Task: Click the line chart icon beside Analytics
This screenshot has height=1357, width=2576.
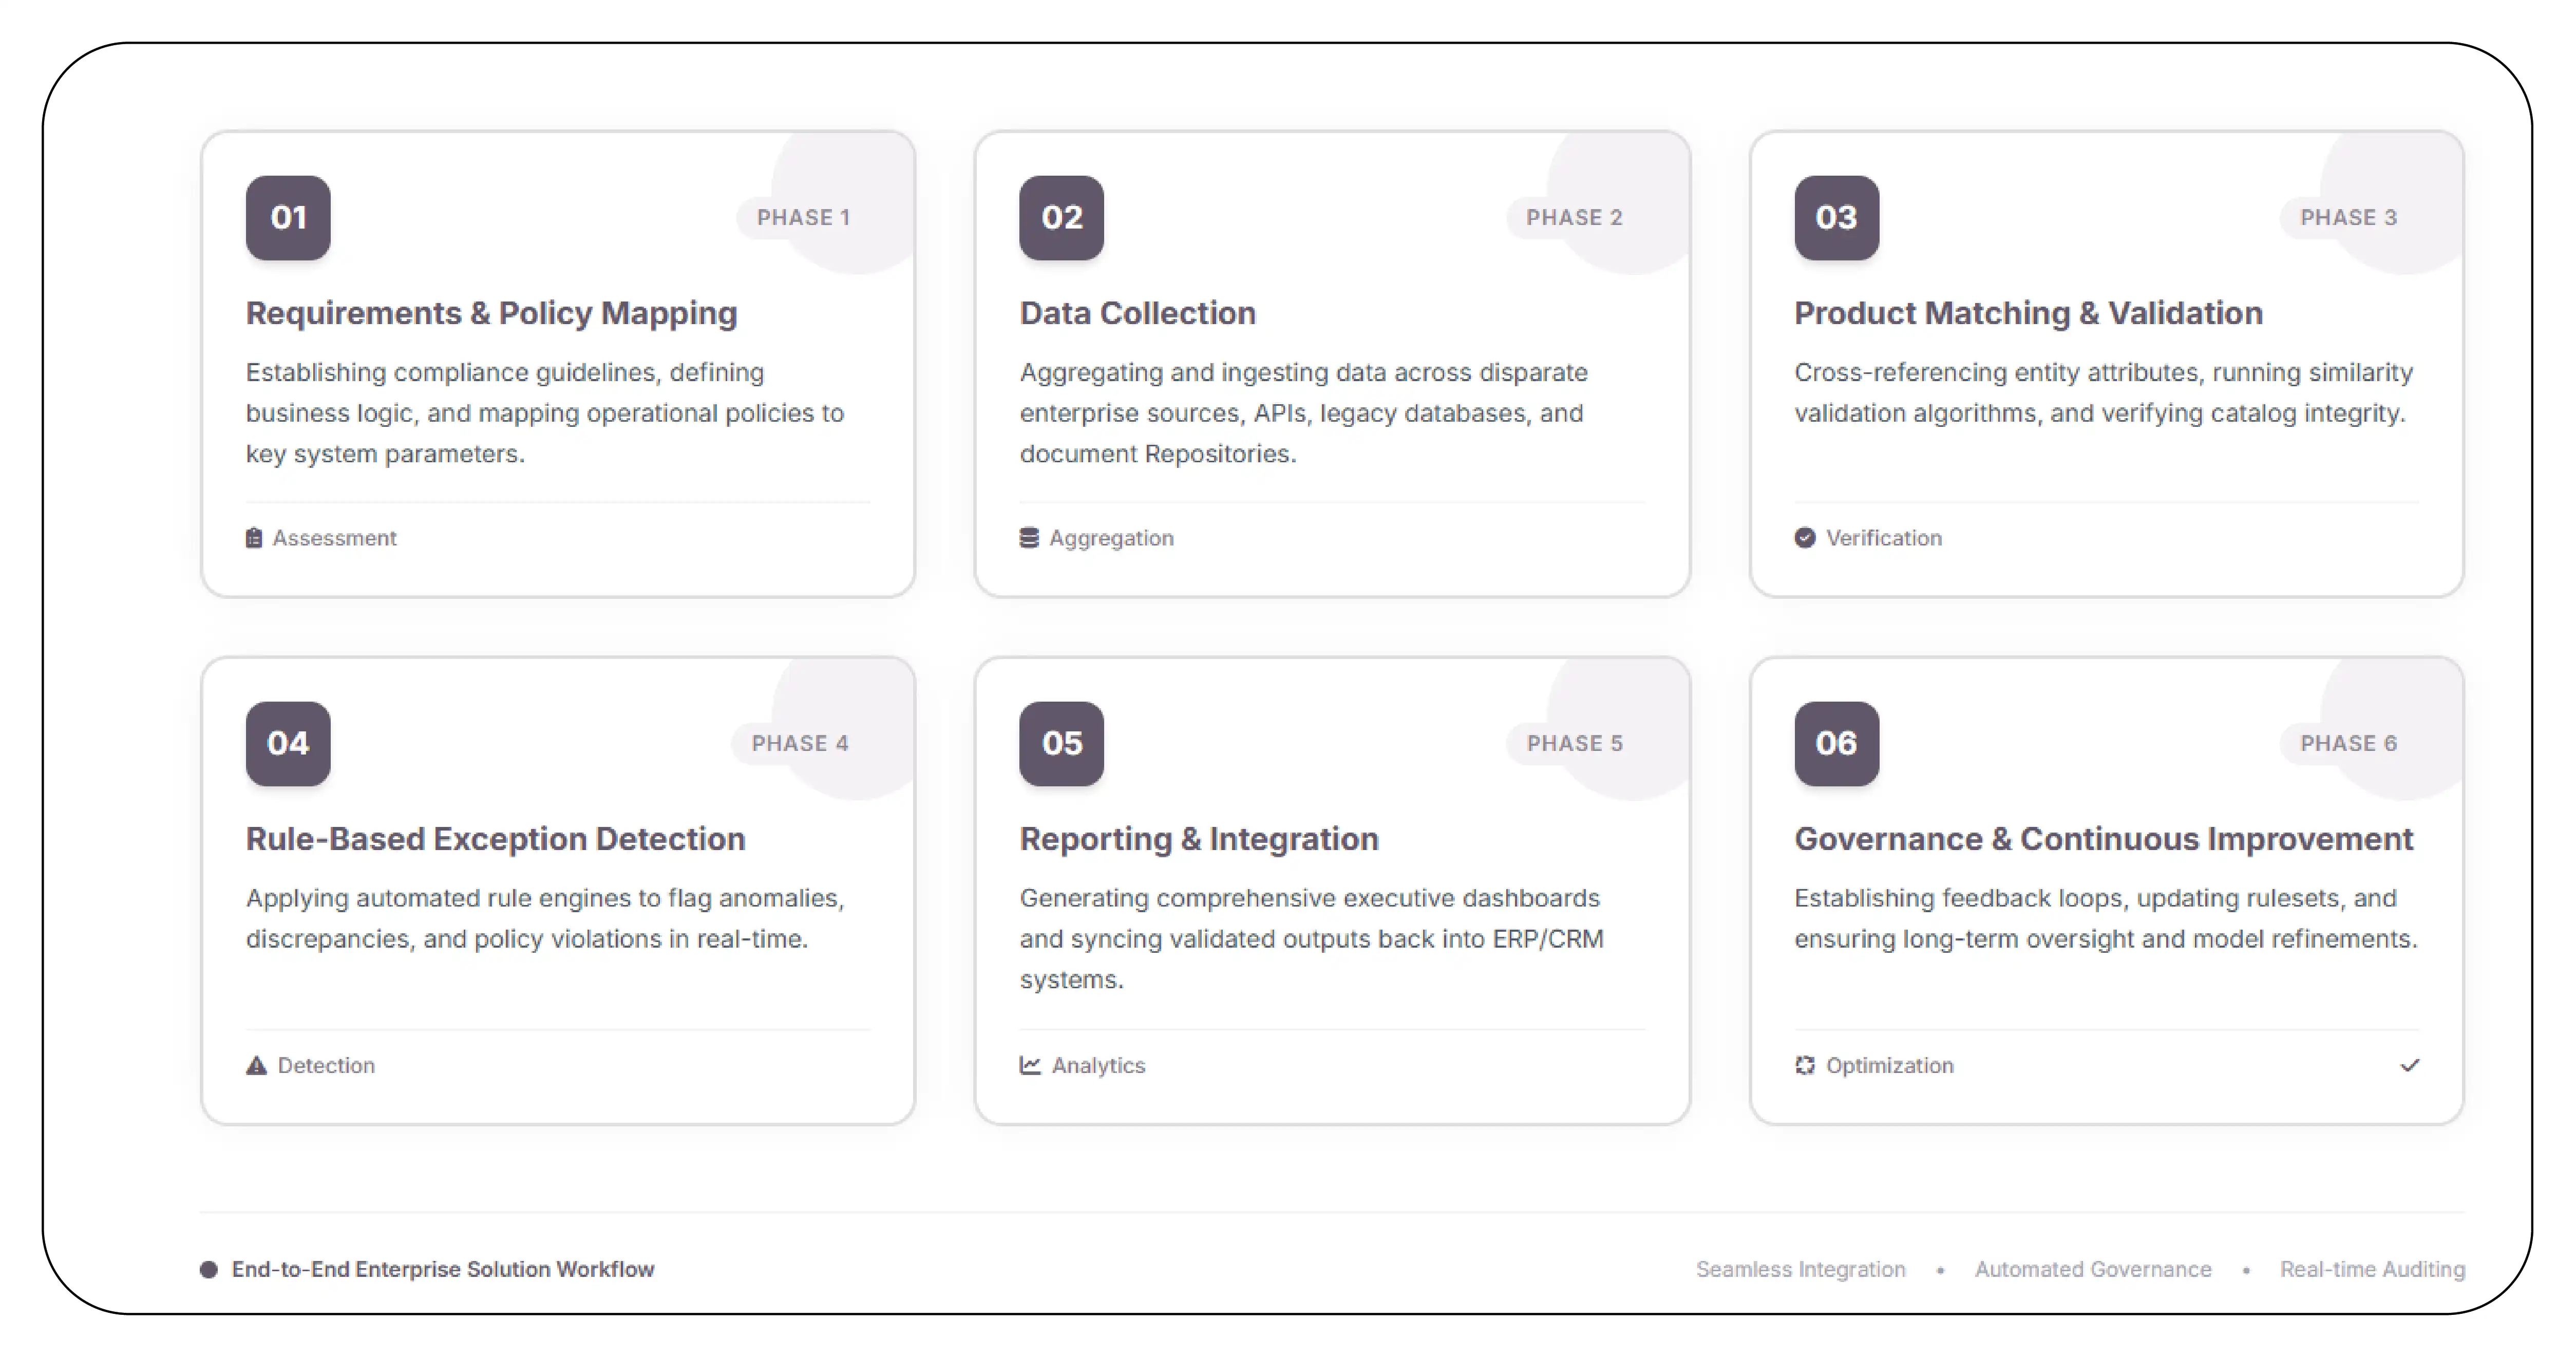Action: pyautogui.click(x=1030, y=1066)
